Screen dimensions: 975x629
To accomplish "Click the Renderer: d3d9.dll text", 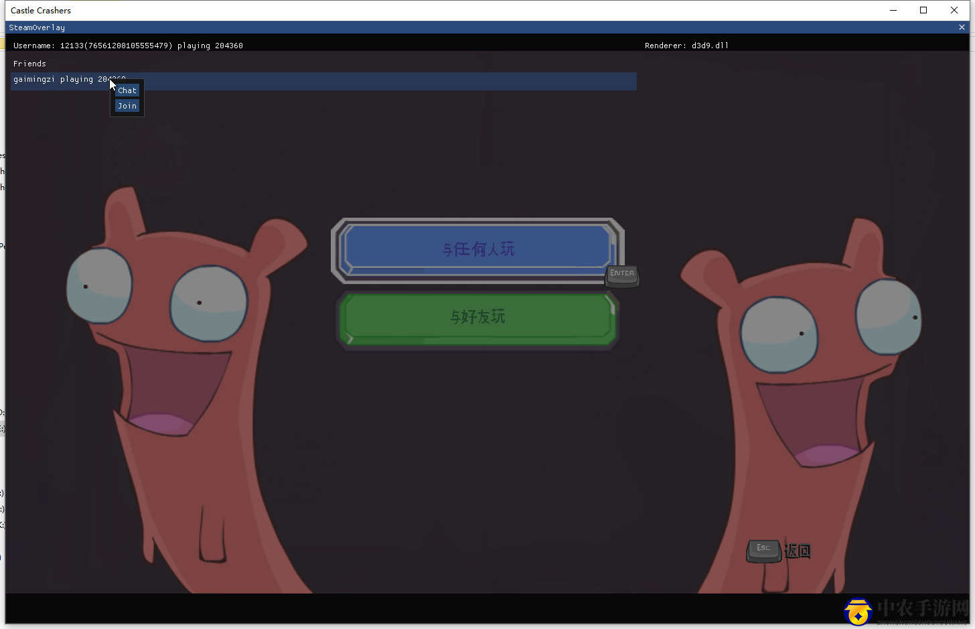I will pyautogui.click(x=686, y=46).
